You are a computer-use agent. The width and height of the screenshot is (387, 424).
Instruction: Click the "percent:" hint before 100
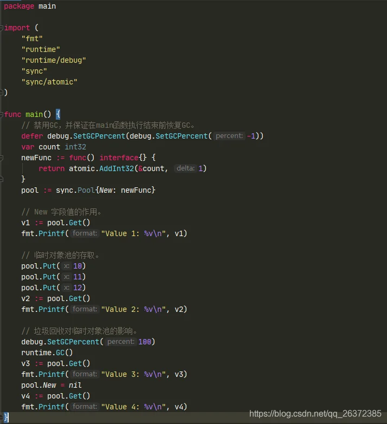pos(121,342)
